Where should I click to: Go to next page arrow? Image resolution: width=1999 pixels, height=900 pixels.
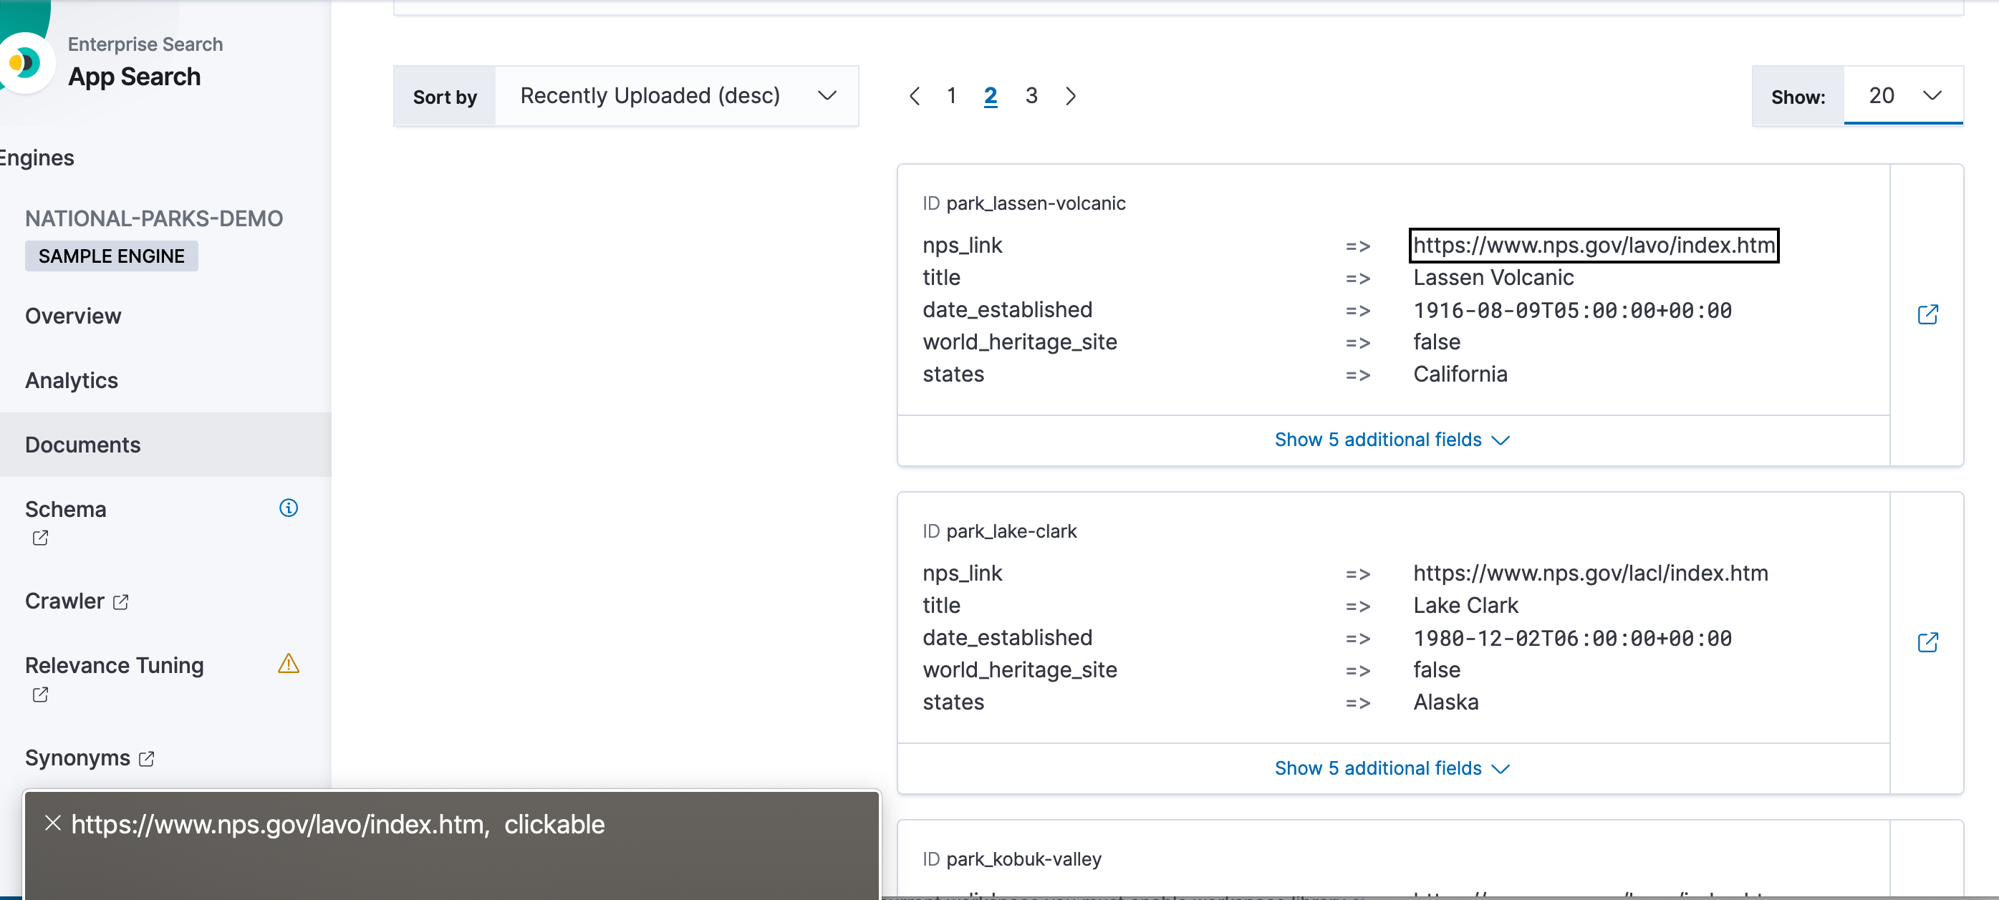pyautogui.click(x=1071, y=96)
